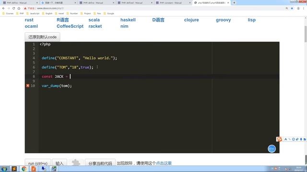Click the error marker on line 10

[28, 86]
